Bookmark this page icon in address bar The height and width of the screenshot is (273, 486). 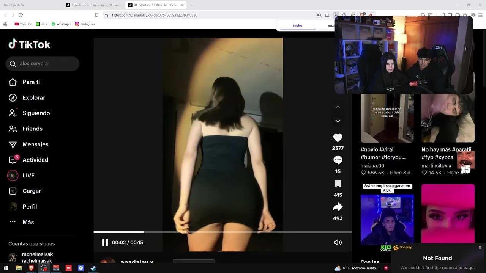96,15
